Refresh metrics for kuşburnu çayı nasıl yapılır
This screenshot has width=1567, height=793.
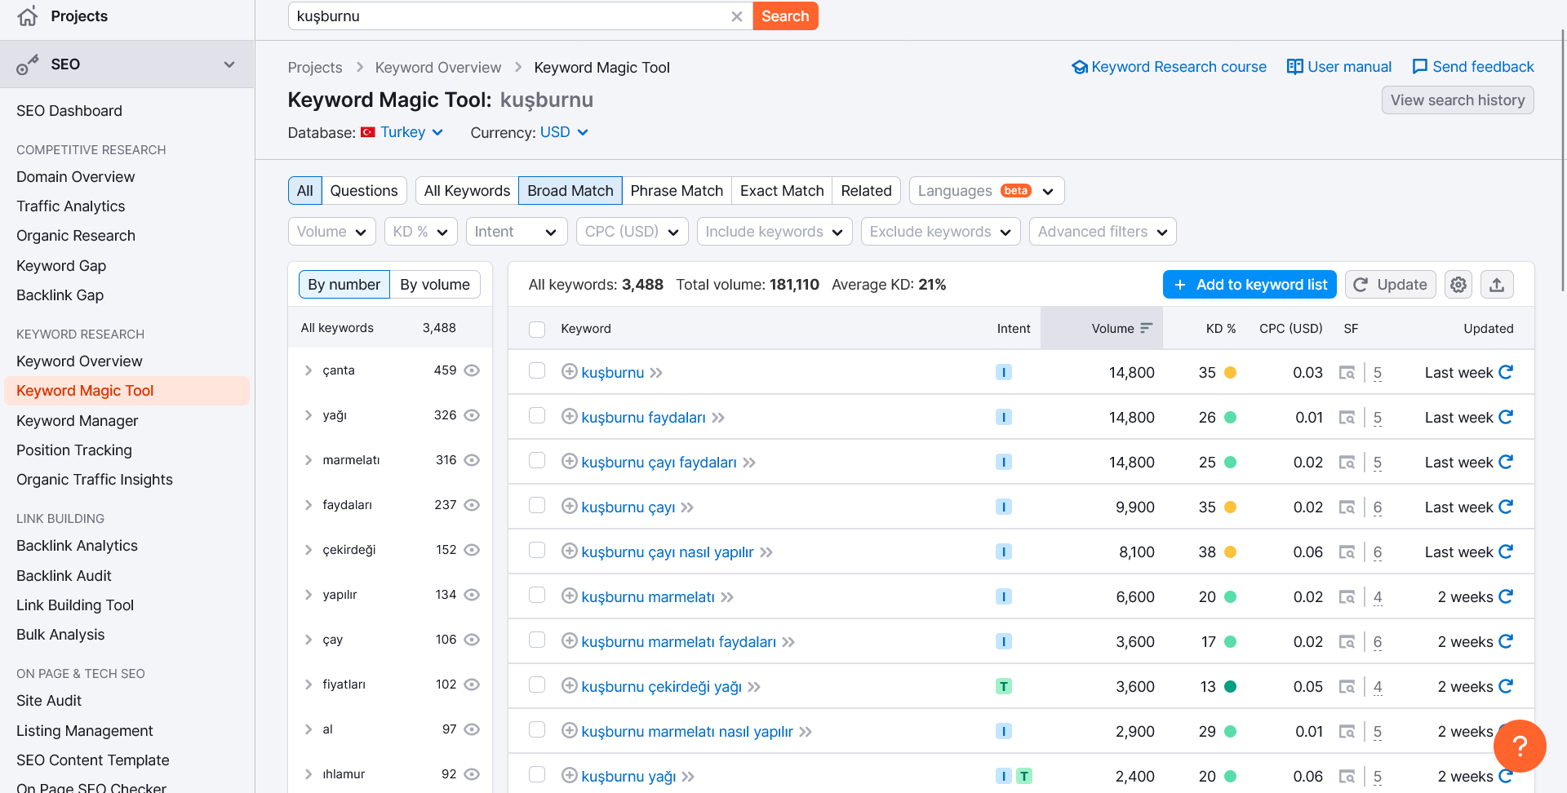[x=1506, y=552]
